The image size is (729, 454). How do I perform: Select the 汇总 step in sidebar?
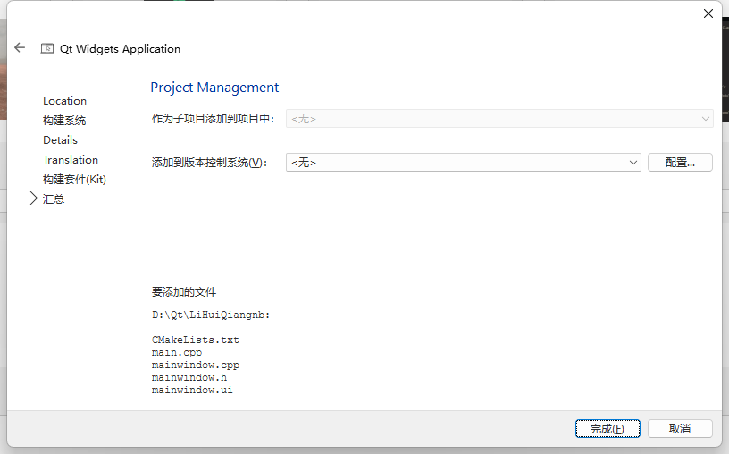54,198
